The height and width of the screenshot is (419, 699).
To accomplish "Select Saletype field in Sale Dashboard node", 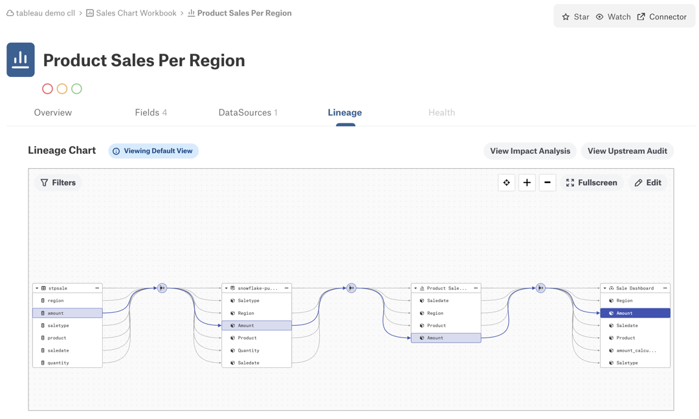I will click(x=636, y=363).
